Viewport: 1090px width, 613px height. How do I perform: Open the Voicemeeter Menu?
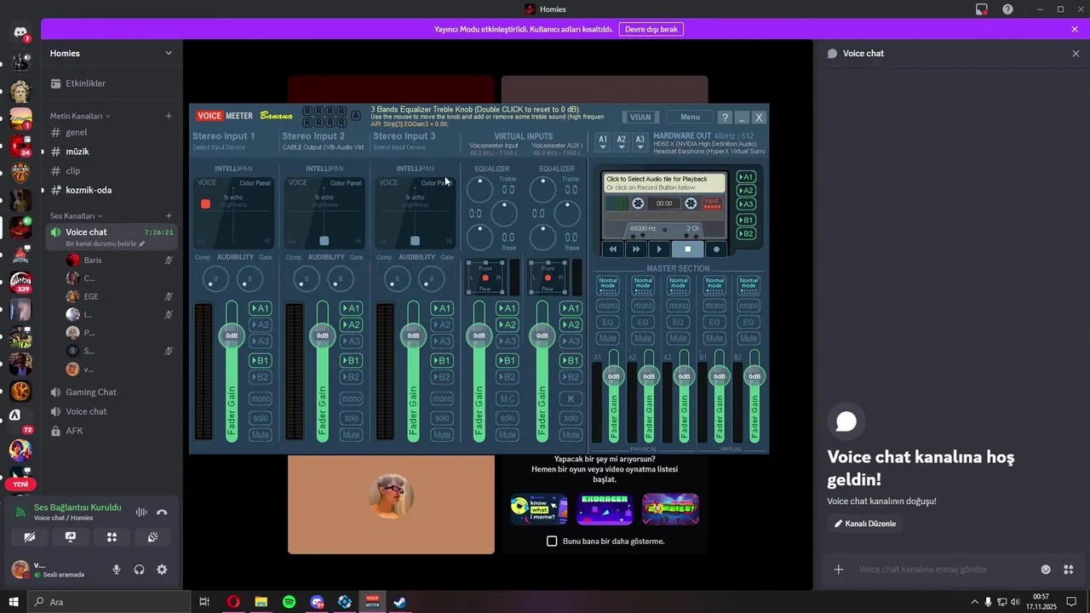(x=690, y=117)
